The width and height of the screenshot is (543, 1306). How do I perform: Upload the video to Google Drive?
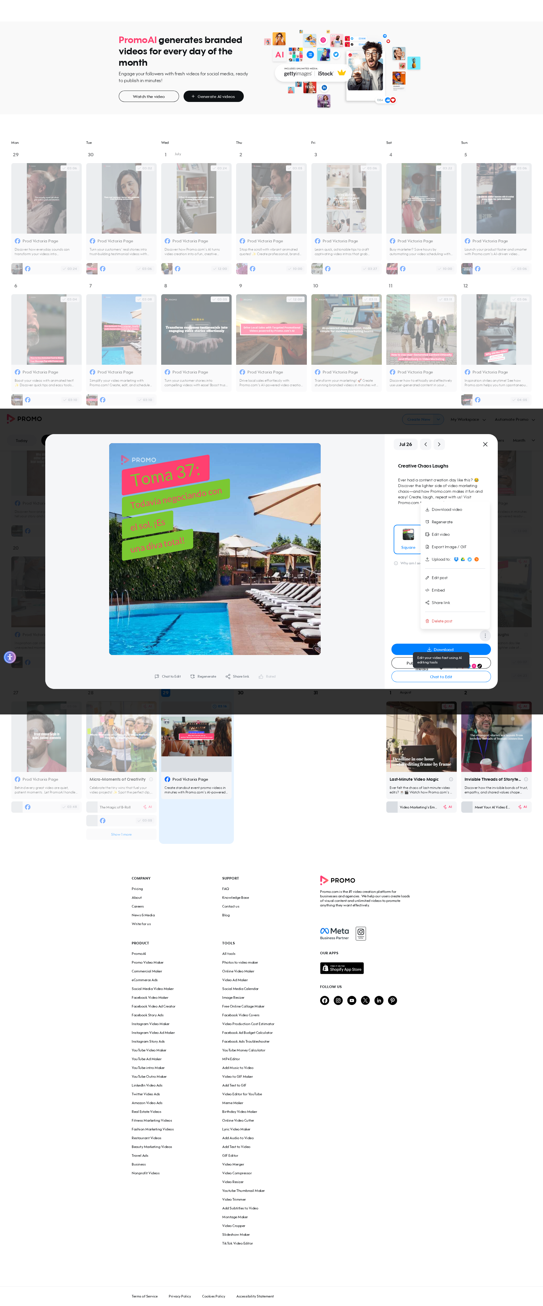coord(462,559)
